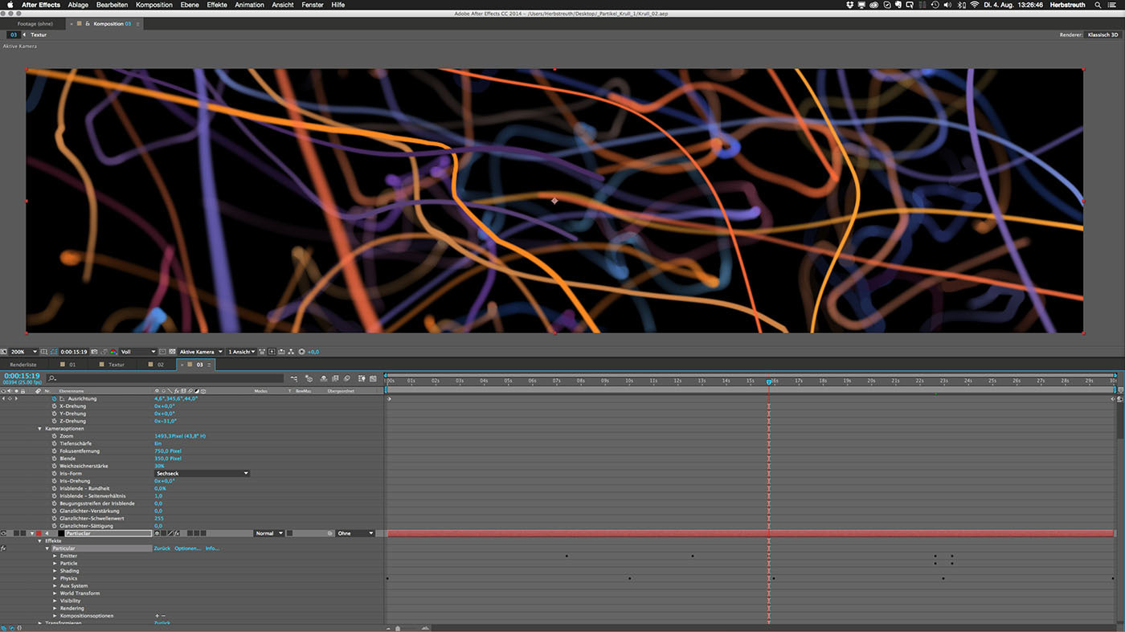Screen dimensions: 1125x632
Task: Toggle draft 3D in timeline header
Action: (309, 378)
